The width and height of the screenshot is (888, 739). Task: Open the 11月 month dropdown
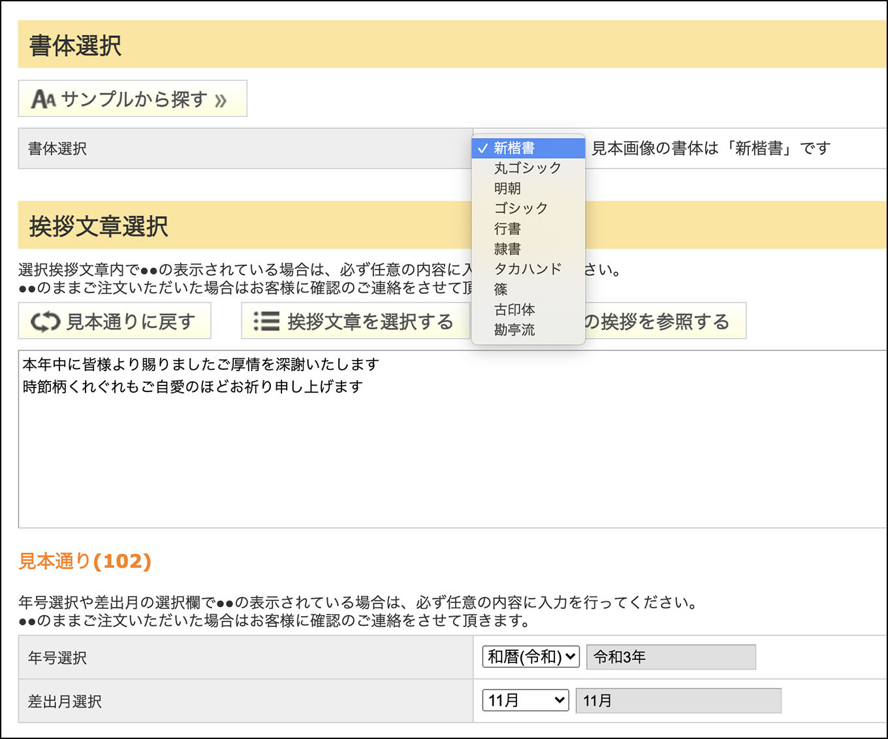click(526, 700)
